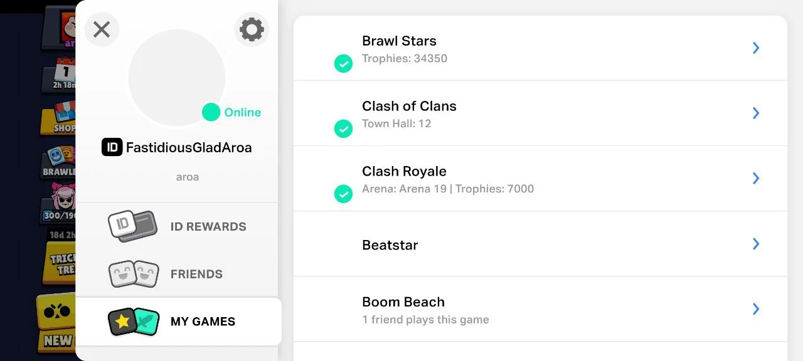Click the FastidiousGladAroa username
Image resolution: width=803 pixels, height=361 pixels.
point(189,147)
